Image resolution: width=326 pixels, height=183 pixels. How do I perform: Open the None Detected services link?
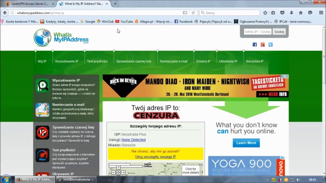point(133,140)
